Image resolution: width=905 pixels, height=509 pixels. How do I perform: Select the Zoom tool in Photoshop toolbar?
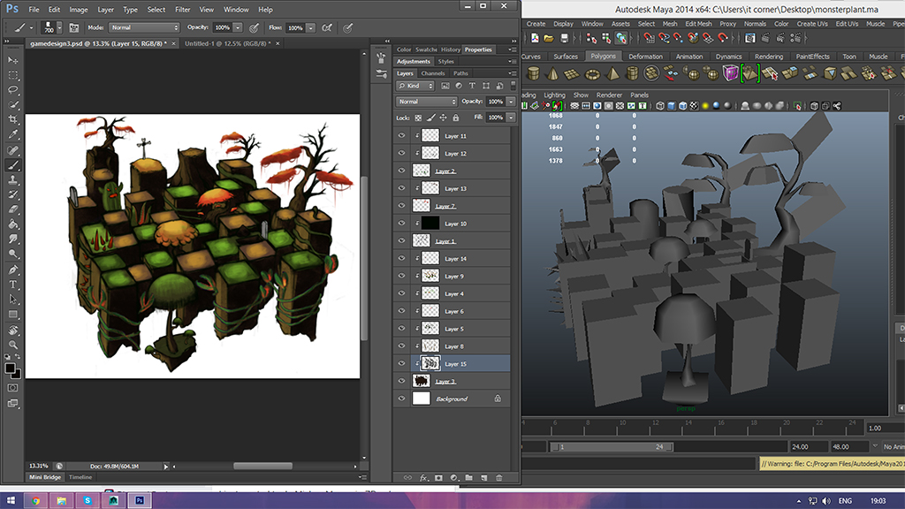pos(12,345)
